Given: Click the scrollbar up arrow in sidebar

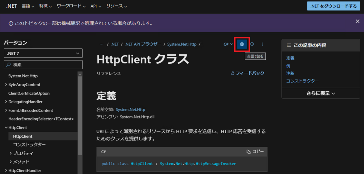Looking at the screenshot, I should coord(80,74).
